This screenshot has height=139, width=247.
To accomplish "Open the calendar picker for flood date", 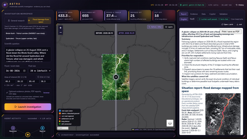I will coord(25,71).
